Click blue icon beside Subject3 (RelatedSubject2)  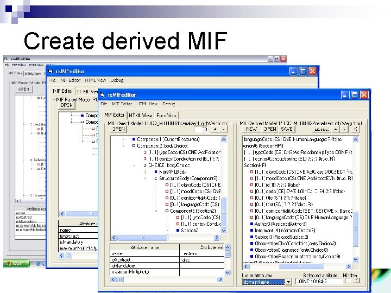click(x=251, y=237)
